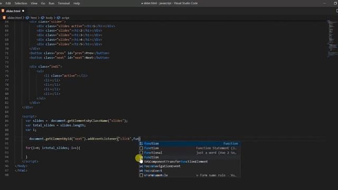Click the unsaved dot on slider.html tab
The width and height of the screenshot is (338, 190).
coord(23,11)
